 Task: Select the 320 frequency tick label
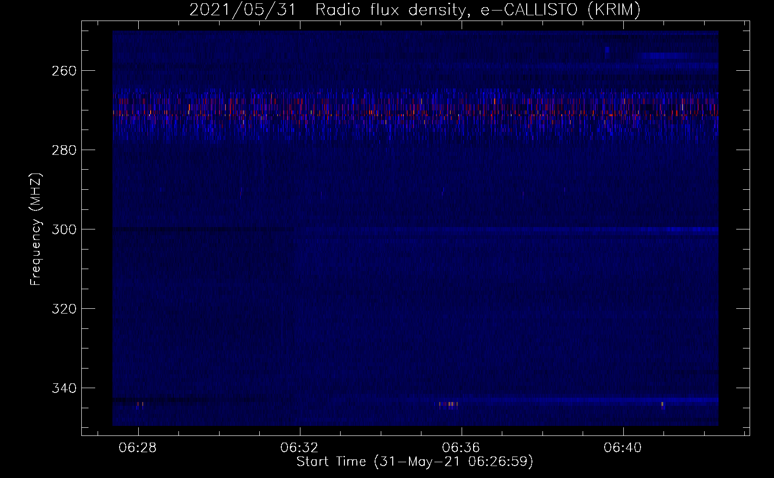point(64,309)
